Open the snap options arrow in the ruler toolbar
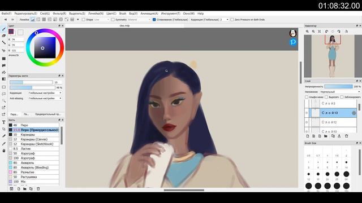 tap(78, 20)
